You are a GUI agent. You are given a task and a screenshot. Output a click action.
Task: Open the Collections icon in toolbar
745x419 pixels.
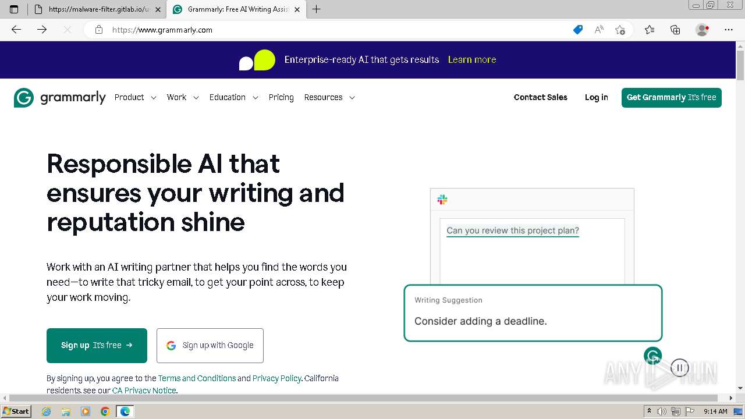tap(675, 30)
